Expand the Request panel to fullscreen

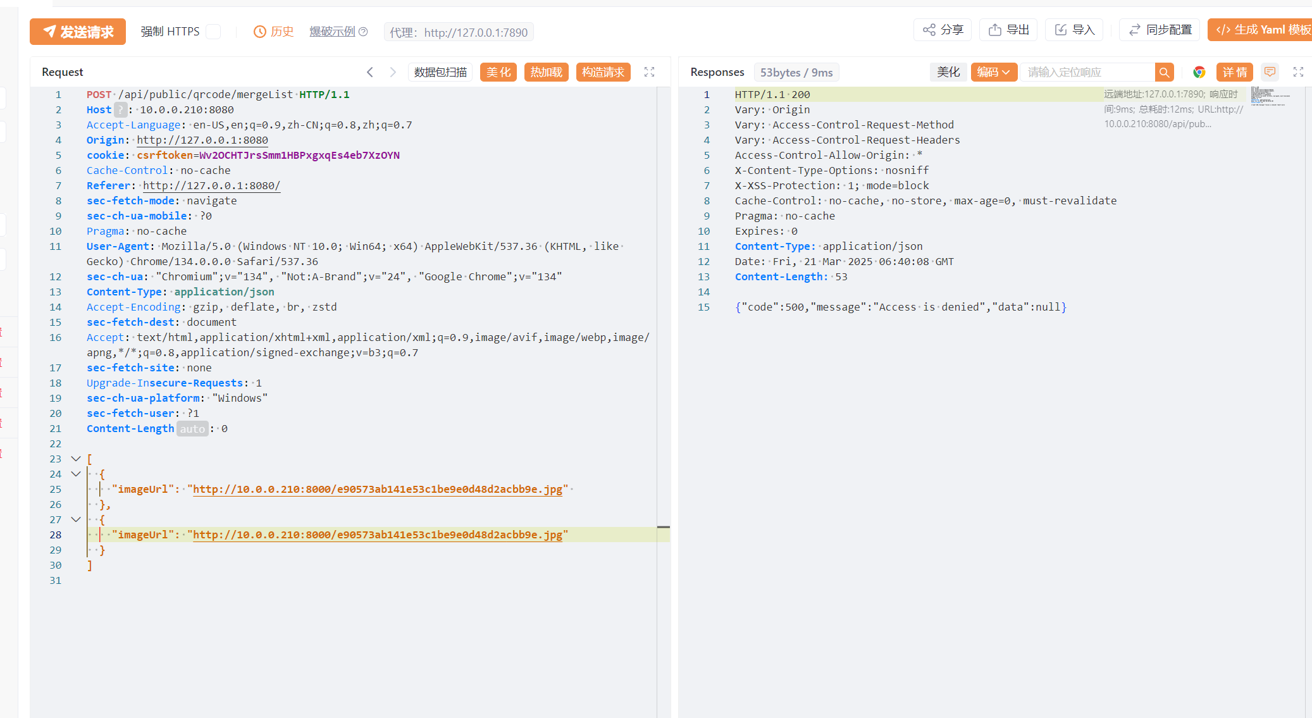click(x=649, y=72)
